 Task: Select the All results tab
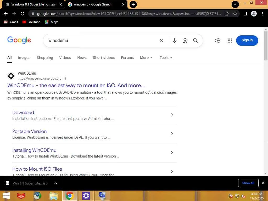(x=9, y=58)
